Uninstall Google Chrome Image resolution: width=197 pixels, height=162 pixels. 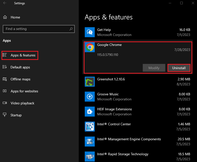click(x=179, y=68)
